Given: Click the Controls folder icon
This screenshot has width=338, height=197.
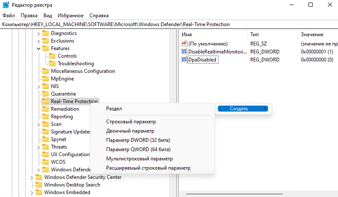Looking at the screenshot, I should point(52,56).
